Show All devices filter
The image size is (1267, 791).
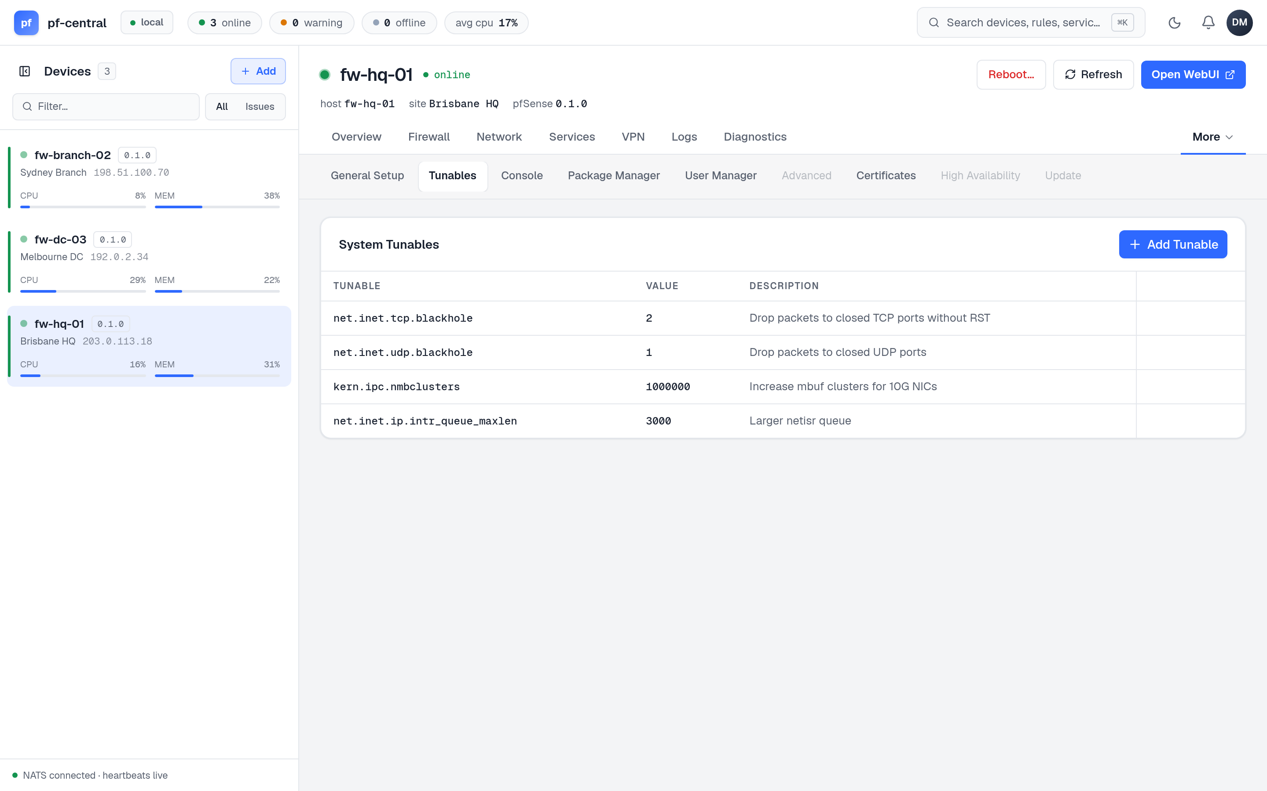pos(222,107)
